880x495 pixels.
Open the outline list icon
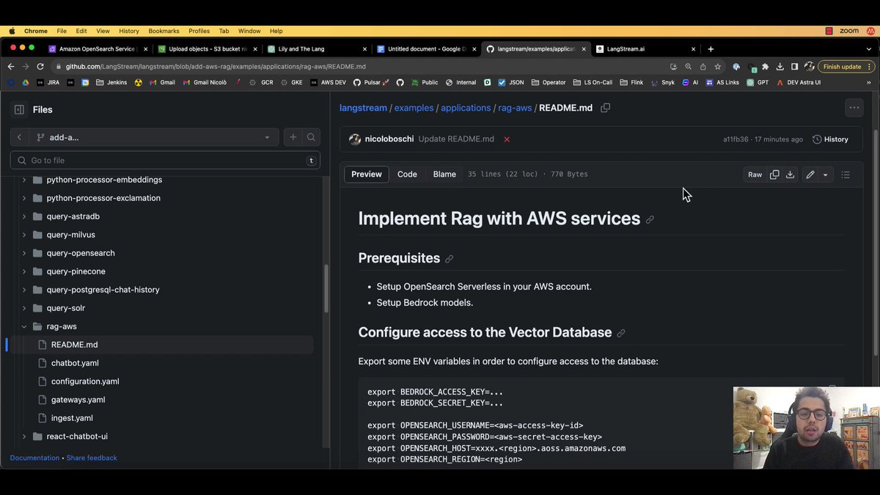846,175
